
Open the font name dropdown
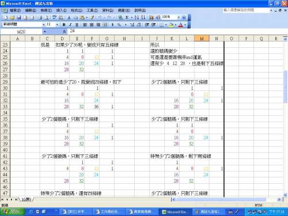44,25
